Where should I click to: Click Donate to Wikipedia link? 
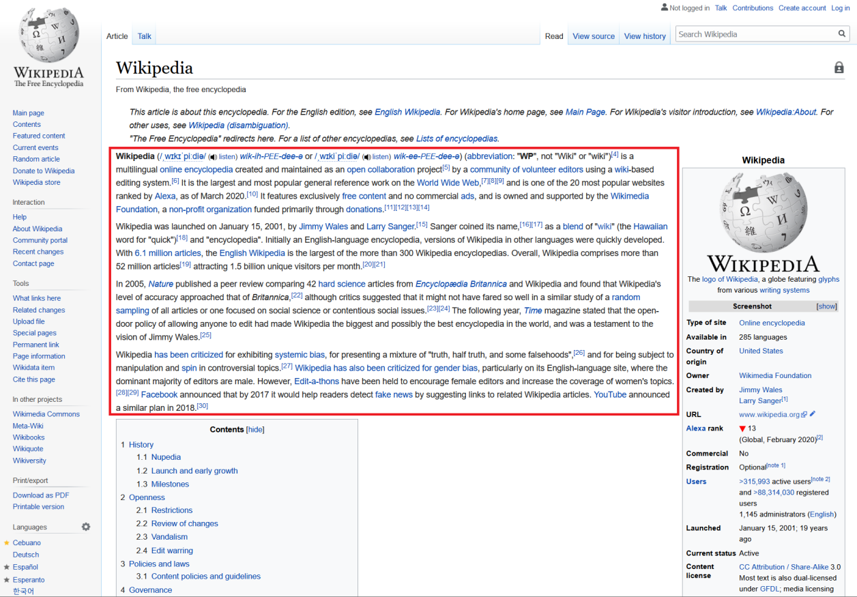click(44, 171)
